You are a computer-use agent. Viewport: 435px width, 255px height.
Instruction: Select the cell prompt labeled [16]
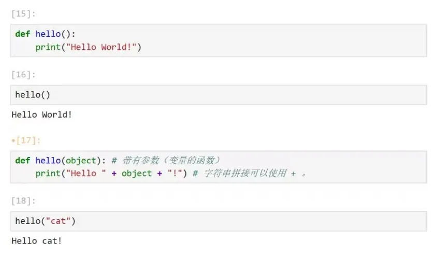[x=23, y=75]
